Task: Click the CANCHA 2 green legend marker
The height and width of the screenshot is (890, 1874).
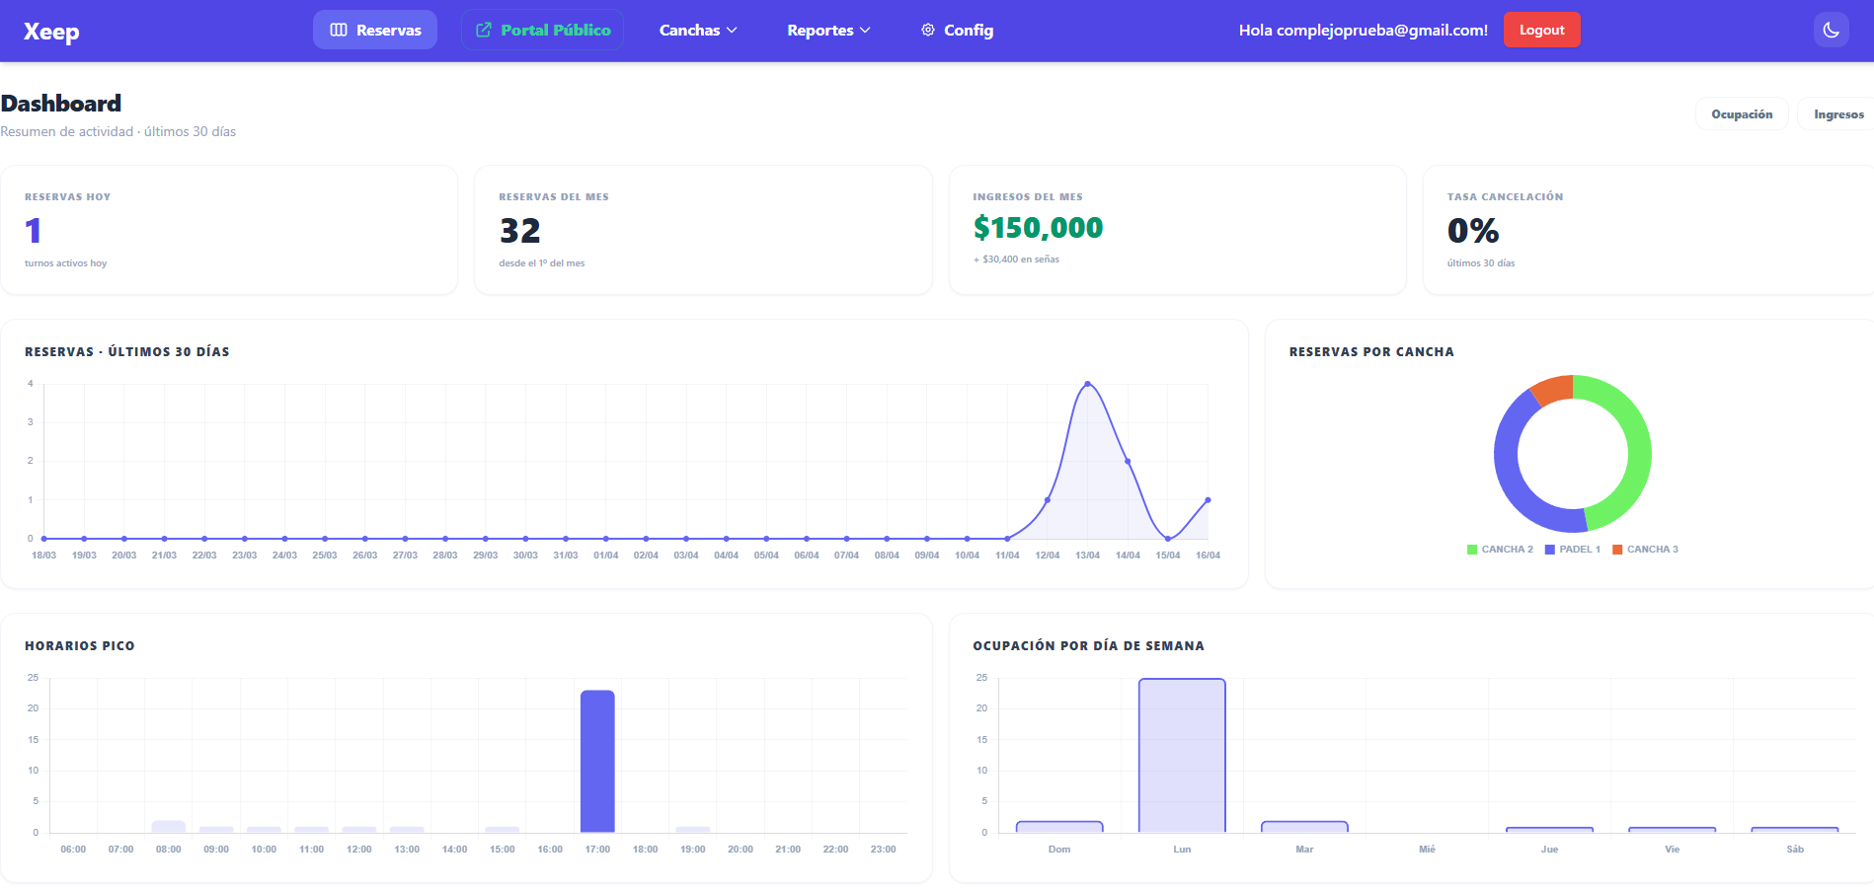Action: (1471, 549)
